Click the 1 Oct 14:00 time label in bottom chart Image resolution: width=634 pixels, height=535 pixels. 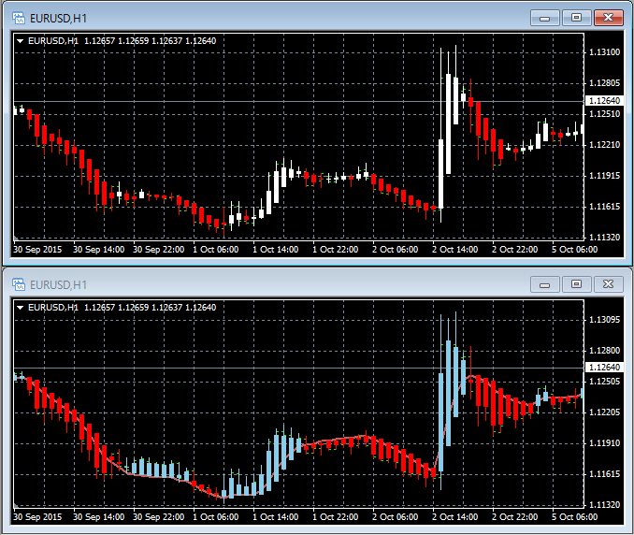[x=275, y=517]
